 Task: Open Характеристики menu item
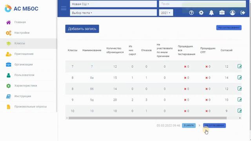(x=26, y=85)
